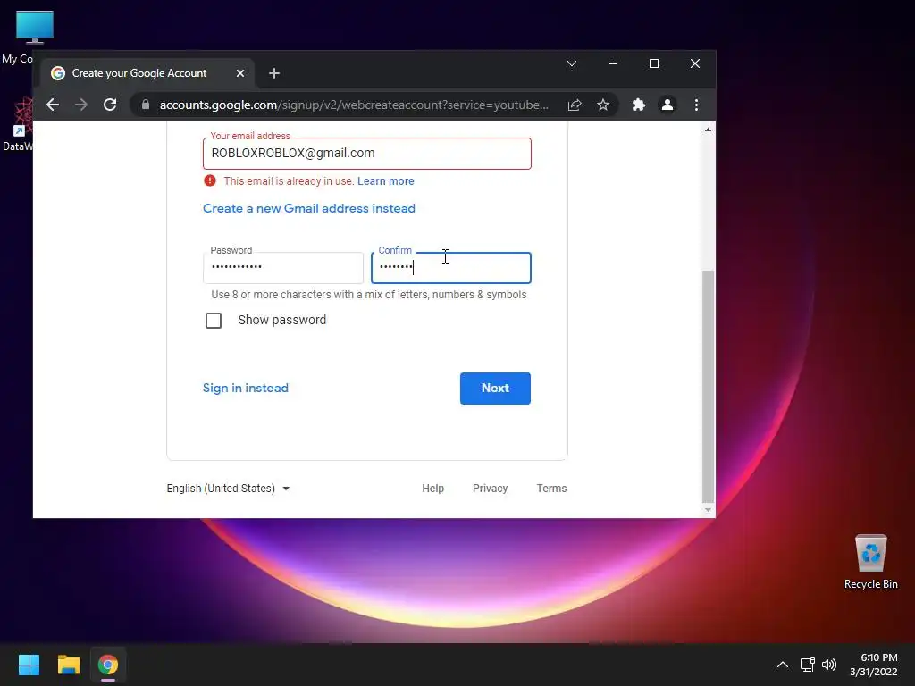Open a new tab with plus button

point(274,73)
